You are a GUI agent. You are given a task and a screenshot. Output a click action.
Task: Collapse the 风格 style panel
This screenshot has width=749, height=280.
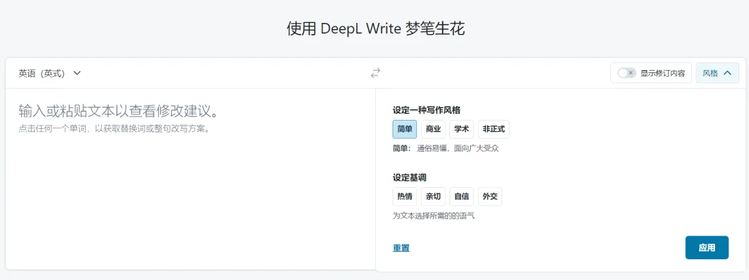point(718,73)
